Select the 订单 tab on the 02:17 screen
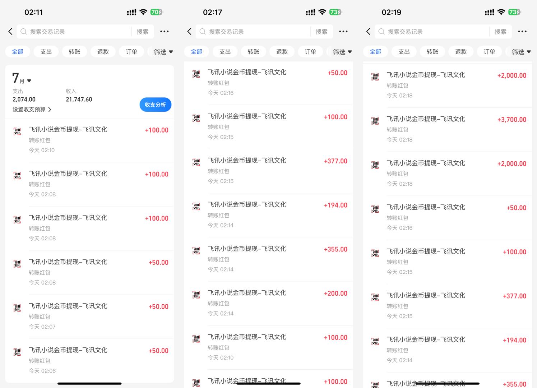Screen dimensions: 537x388 (x=310, y=52)
